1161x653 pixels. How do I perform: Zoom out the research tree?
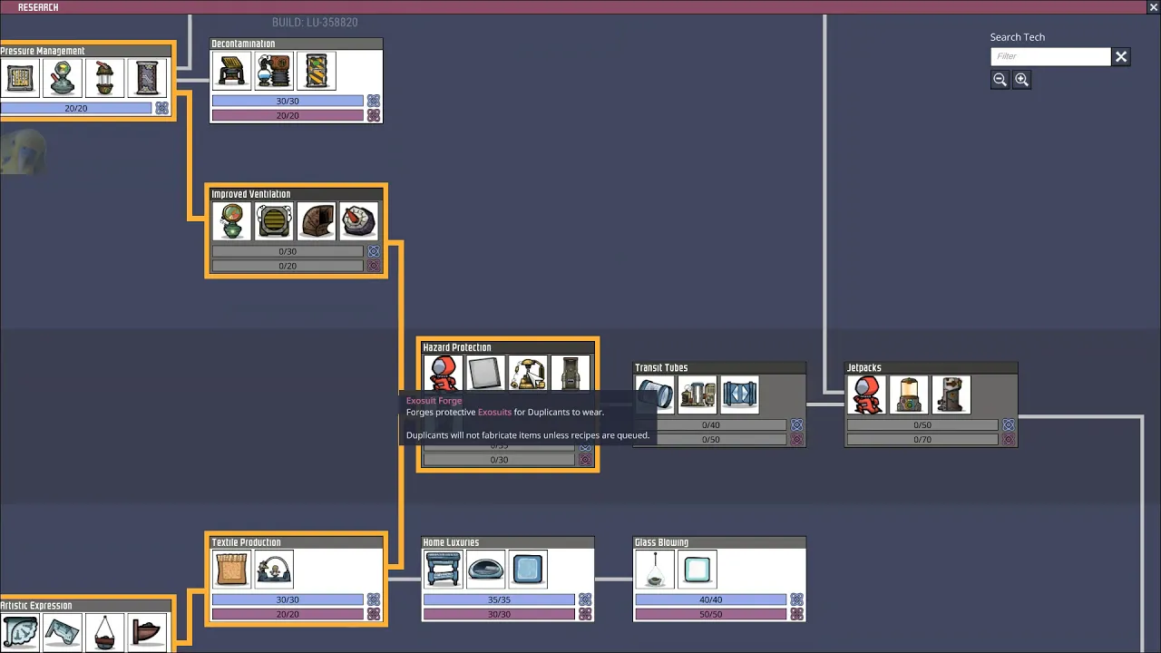1000,80
